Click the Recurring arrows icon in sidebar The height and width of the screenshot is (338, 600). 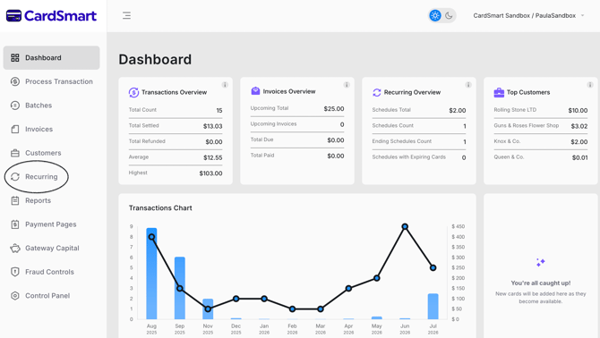point(15,177)
